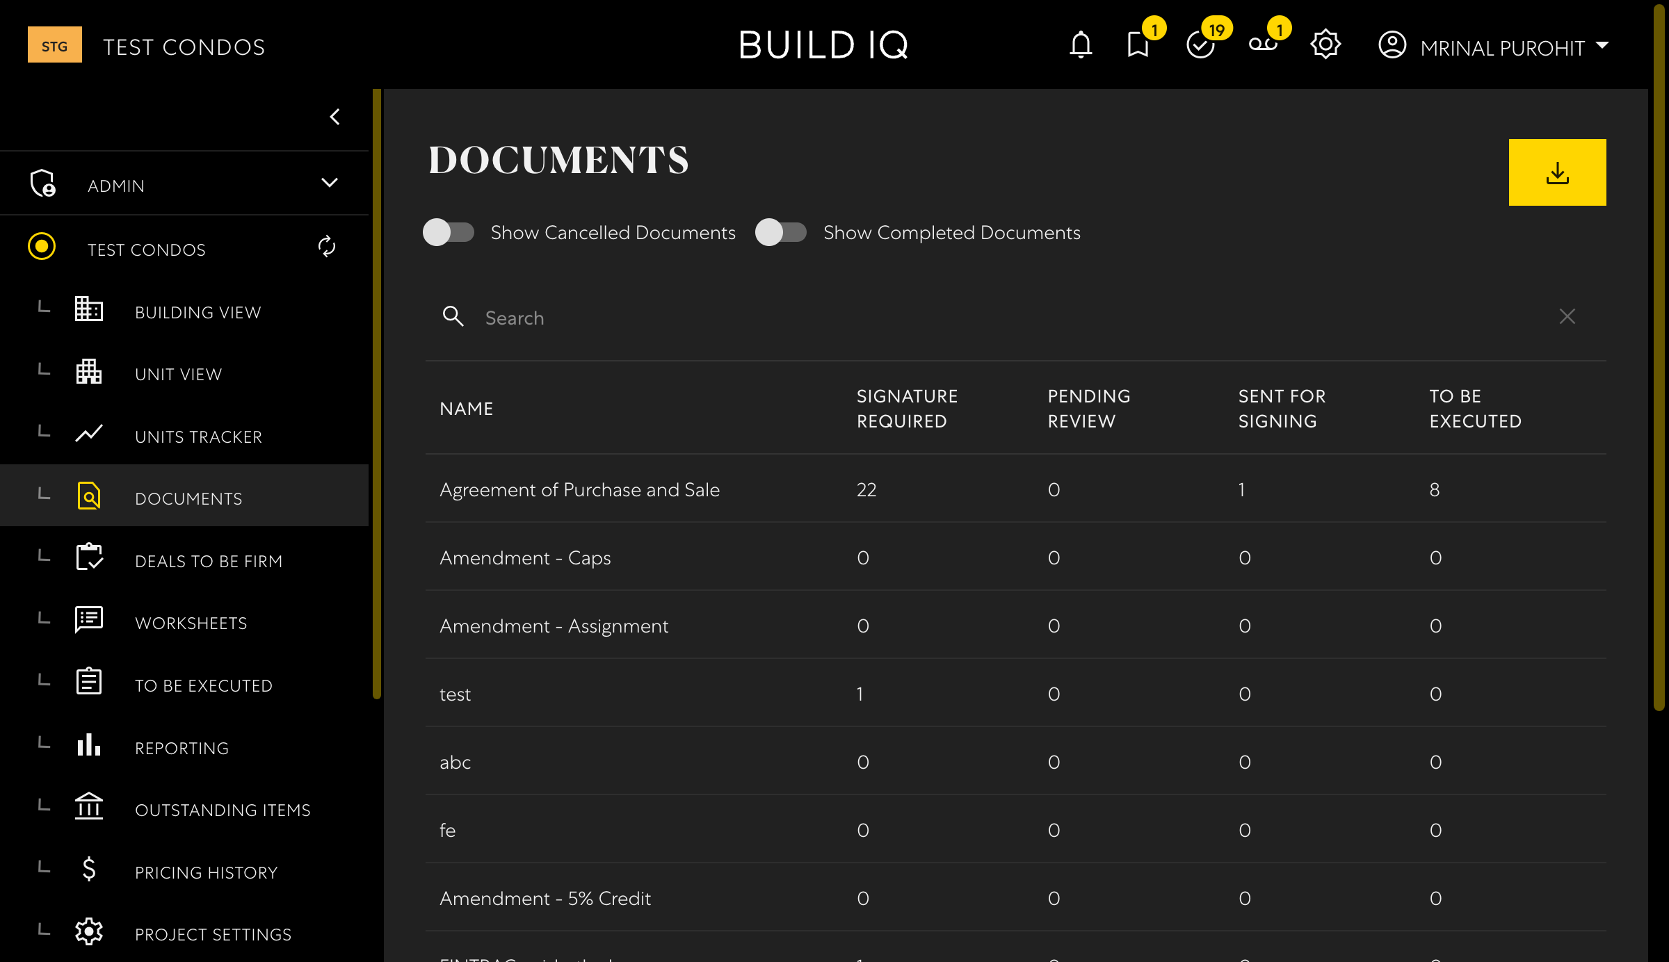
Task: Toggle Show Cancelled Documents switch
Action: [449, 232]
